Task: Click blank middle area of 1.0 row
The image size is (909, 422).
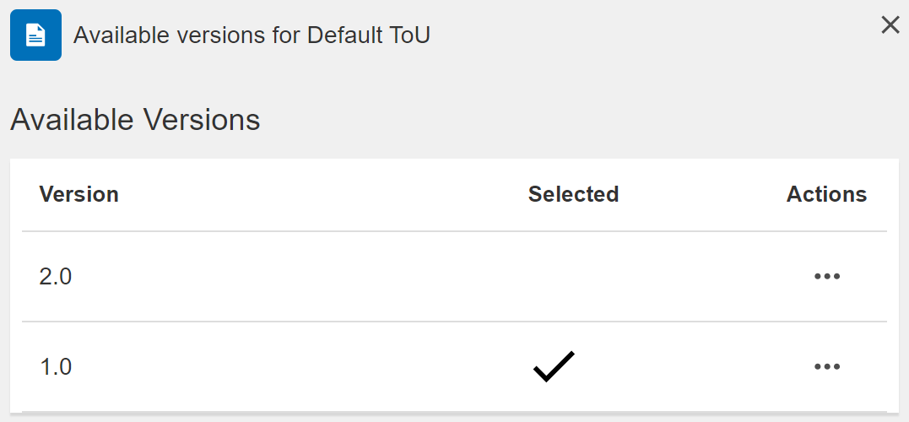Action: point(289,366)
